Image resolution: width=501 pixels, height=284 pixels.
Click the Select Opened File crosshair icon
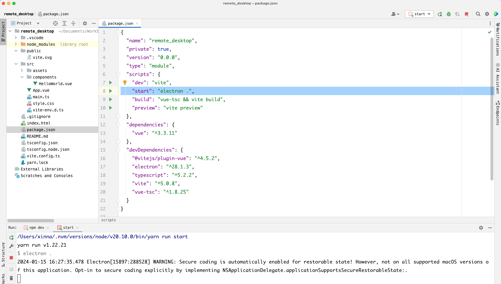[x=55, y=23]
